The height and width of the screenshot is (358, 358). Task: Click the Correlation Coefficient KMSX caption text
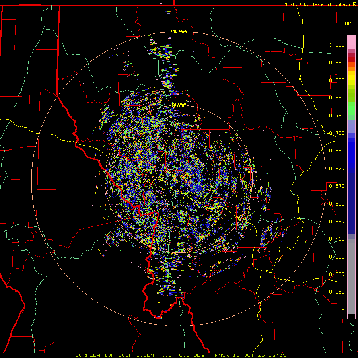(181, 355)
